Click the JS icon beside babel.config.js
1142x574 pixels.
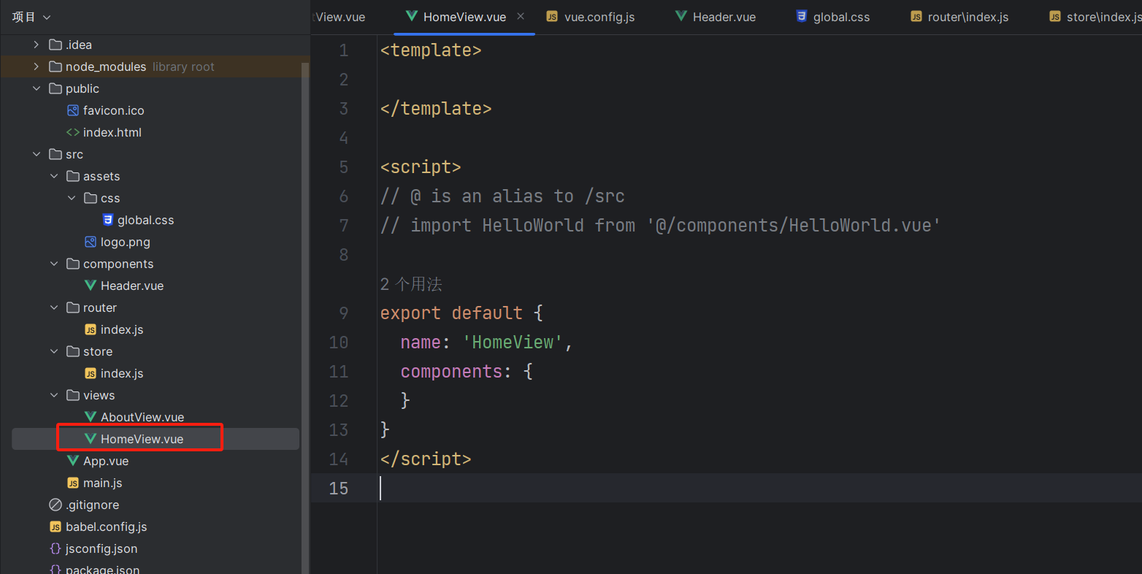click(55, 527)
